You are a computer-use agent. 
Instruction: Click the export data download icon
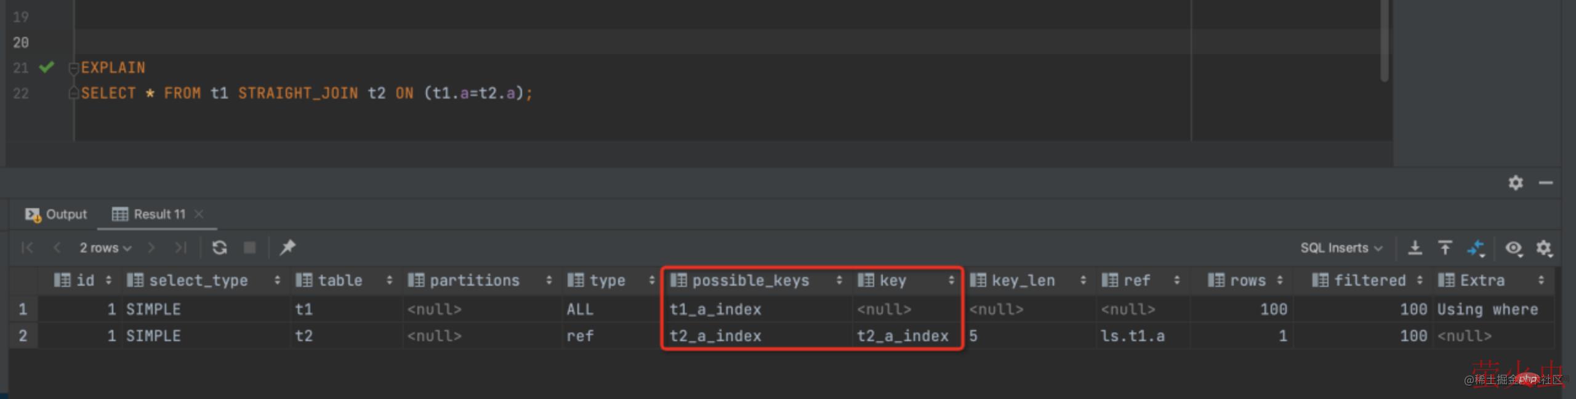pyautogui.click(x=1415, y=248)
